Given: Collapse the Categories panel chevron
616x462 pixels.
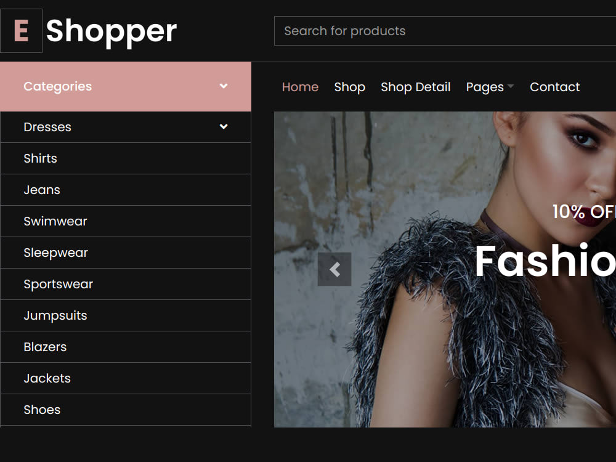Looking at the screenshot, I should point(223,86).
